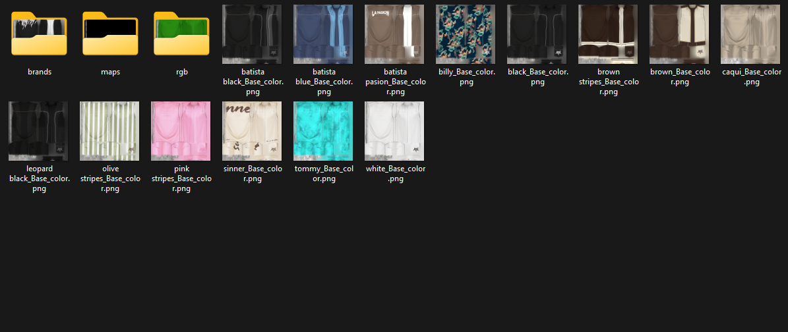Click the batista pasion_Base_color.png thumbnail

point(394,34)
